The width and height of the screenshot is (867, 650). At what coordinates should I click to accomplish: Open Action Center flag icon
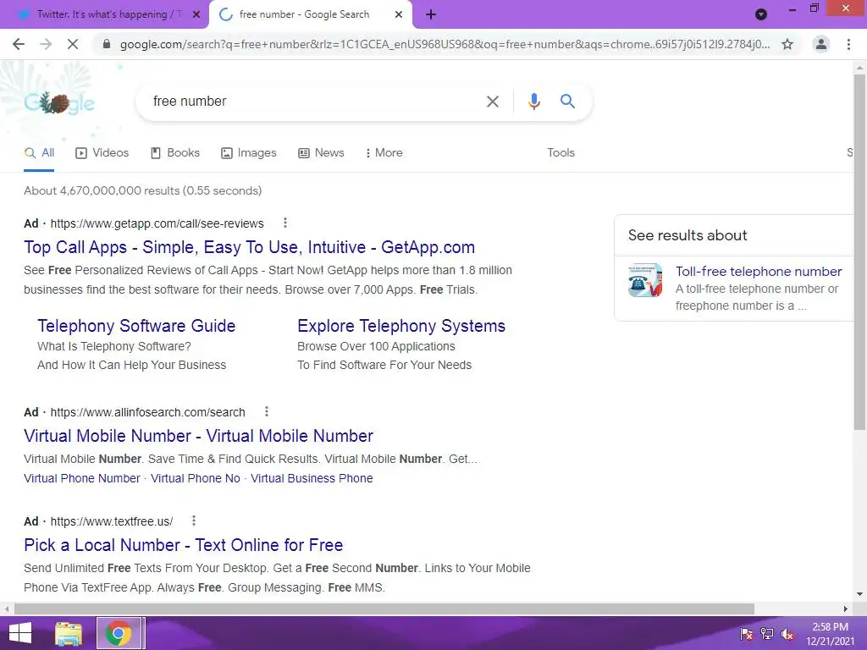[747, 634]
